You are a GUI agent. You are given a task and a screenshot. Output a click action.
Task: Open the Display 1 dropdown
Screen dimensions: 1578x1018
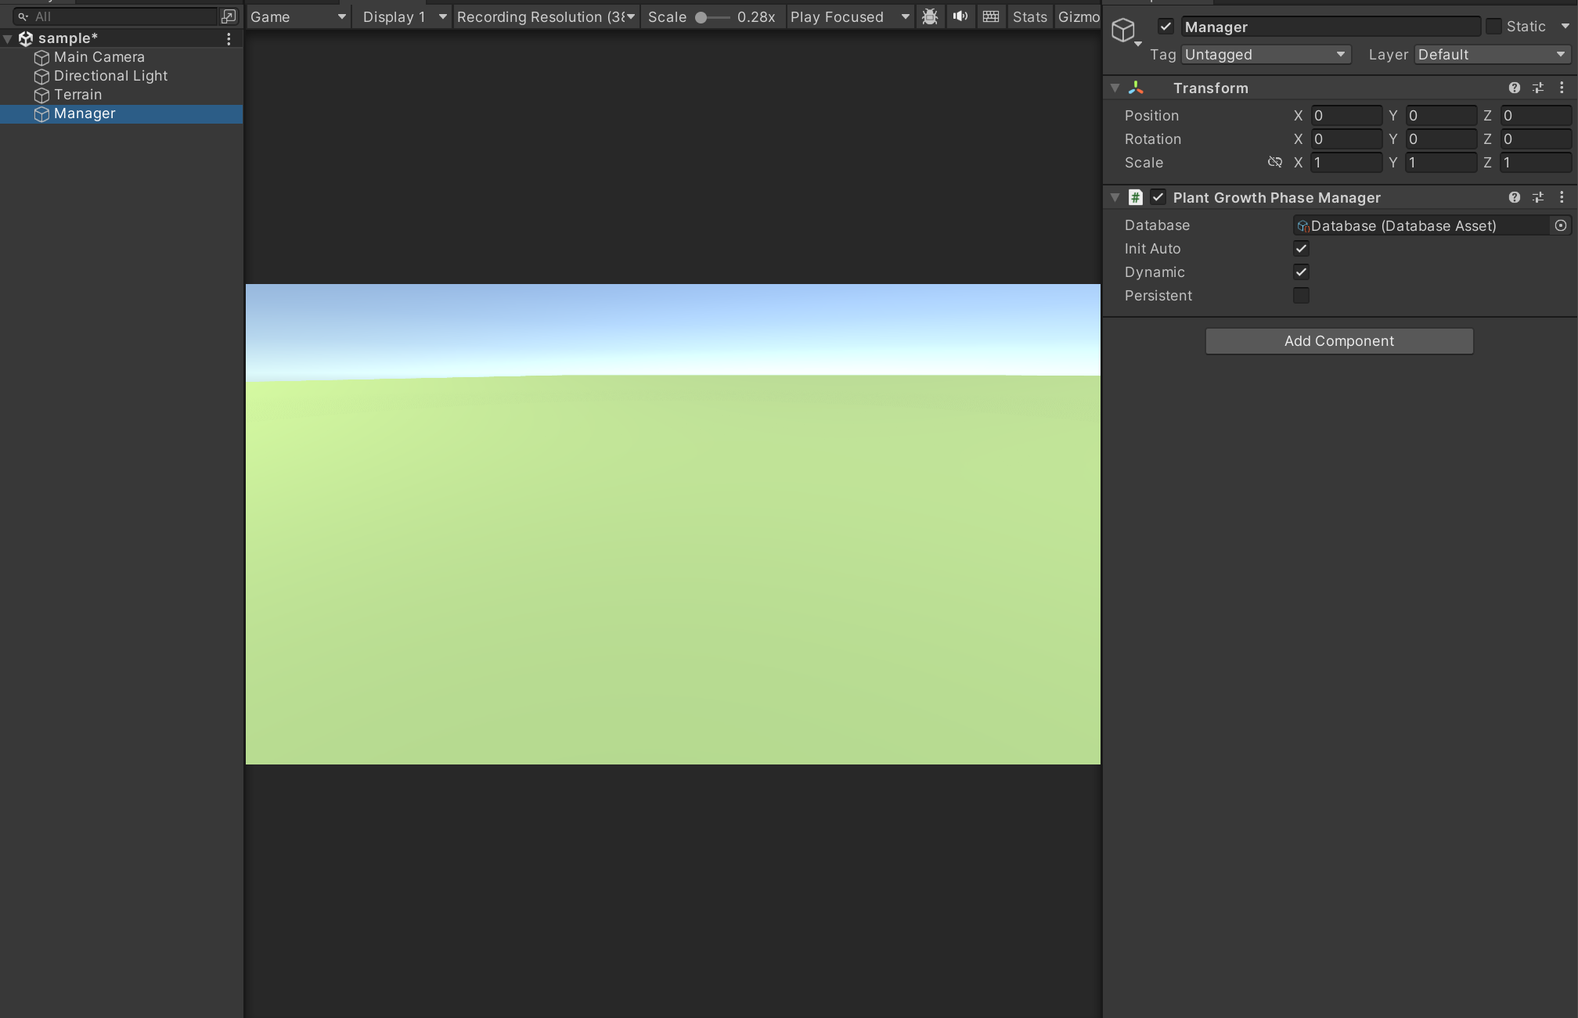pos(403,16)
